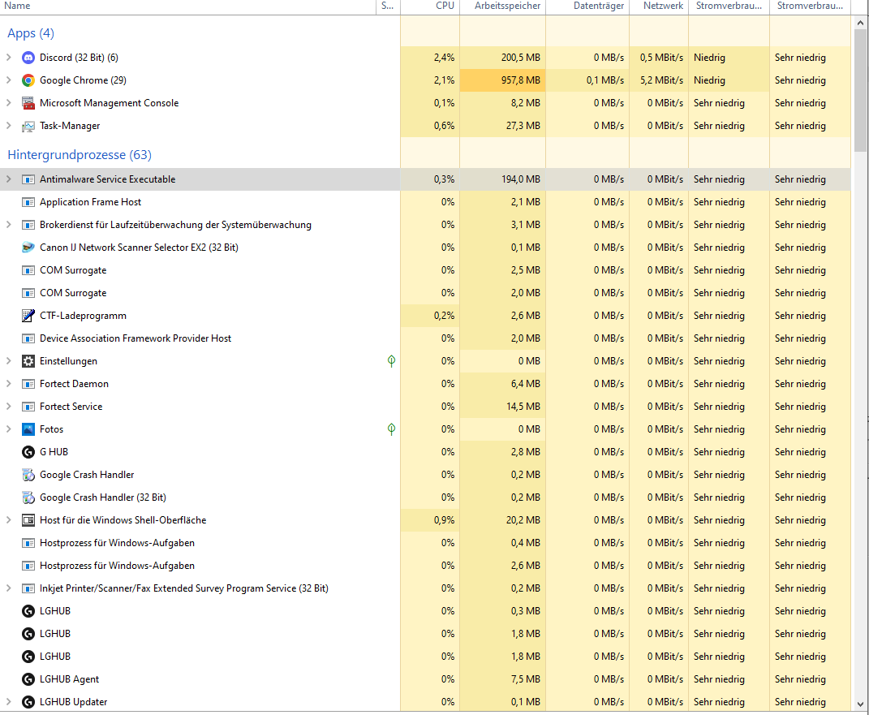This screenshot has width=869, height=715.
Task: Click the 194,0 MB Antimalware memory value
Action: tap(520, 179)
